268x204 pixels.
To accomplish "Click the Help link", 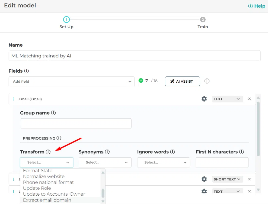I will (x=257, y=6).
